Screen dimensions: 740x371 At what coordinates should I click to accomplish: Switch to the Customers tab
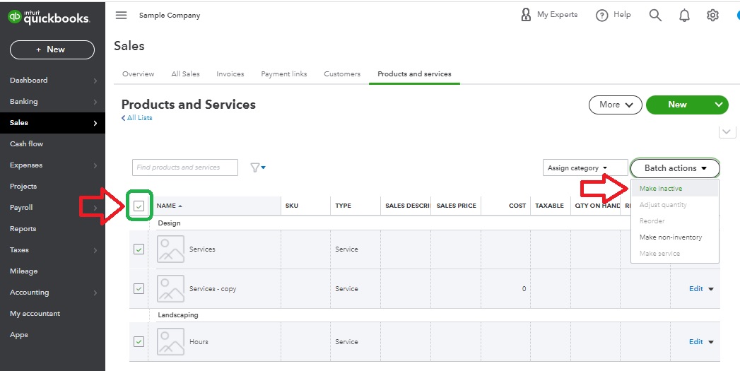pos(342,74)
